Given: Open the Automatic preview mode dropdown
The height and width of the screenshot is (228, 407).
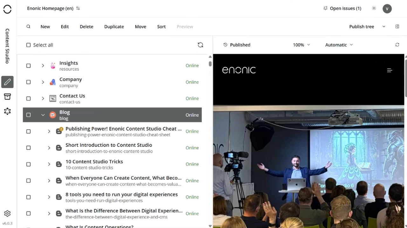Looking at the screenshot, I should tap(339, 45).
